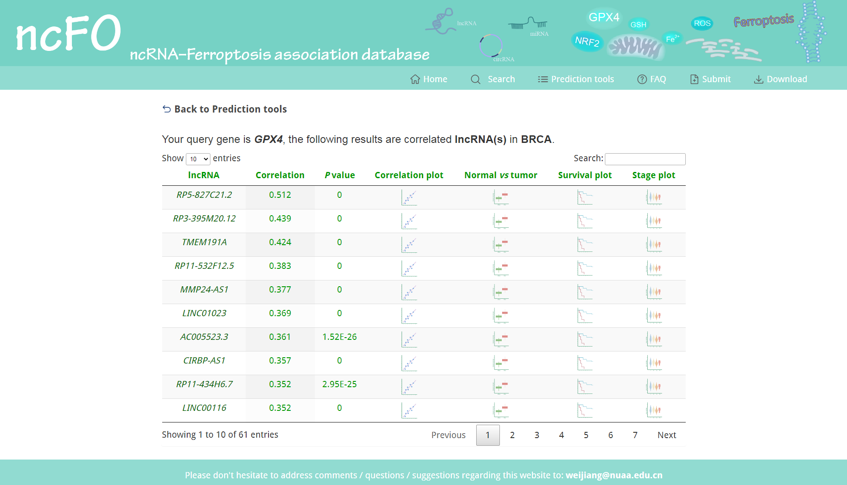The height and width of the screenshot is (485, 847).
Task: Click email weijiang@nuaa.edu.cn in footer
Action: coord(614,475)
